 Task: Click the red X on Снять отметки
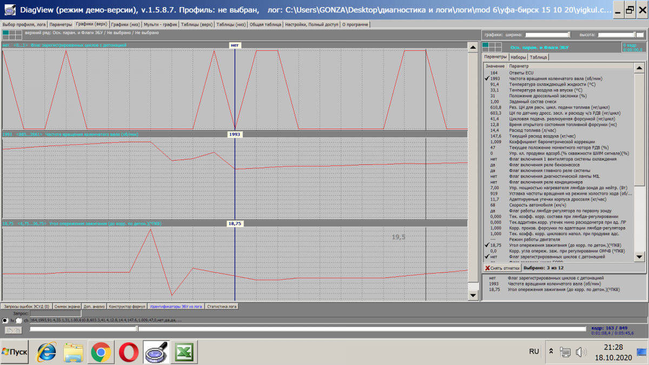pos(488,268)
